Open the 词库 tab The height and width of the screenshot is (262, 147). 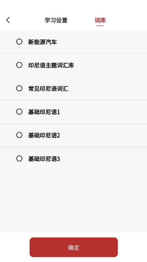(x=100, y=20)
